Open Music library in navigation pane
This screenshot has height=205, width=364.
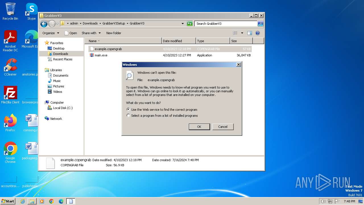click(x=57, y=81)
